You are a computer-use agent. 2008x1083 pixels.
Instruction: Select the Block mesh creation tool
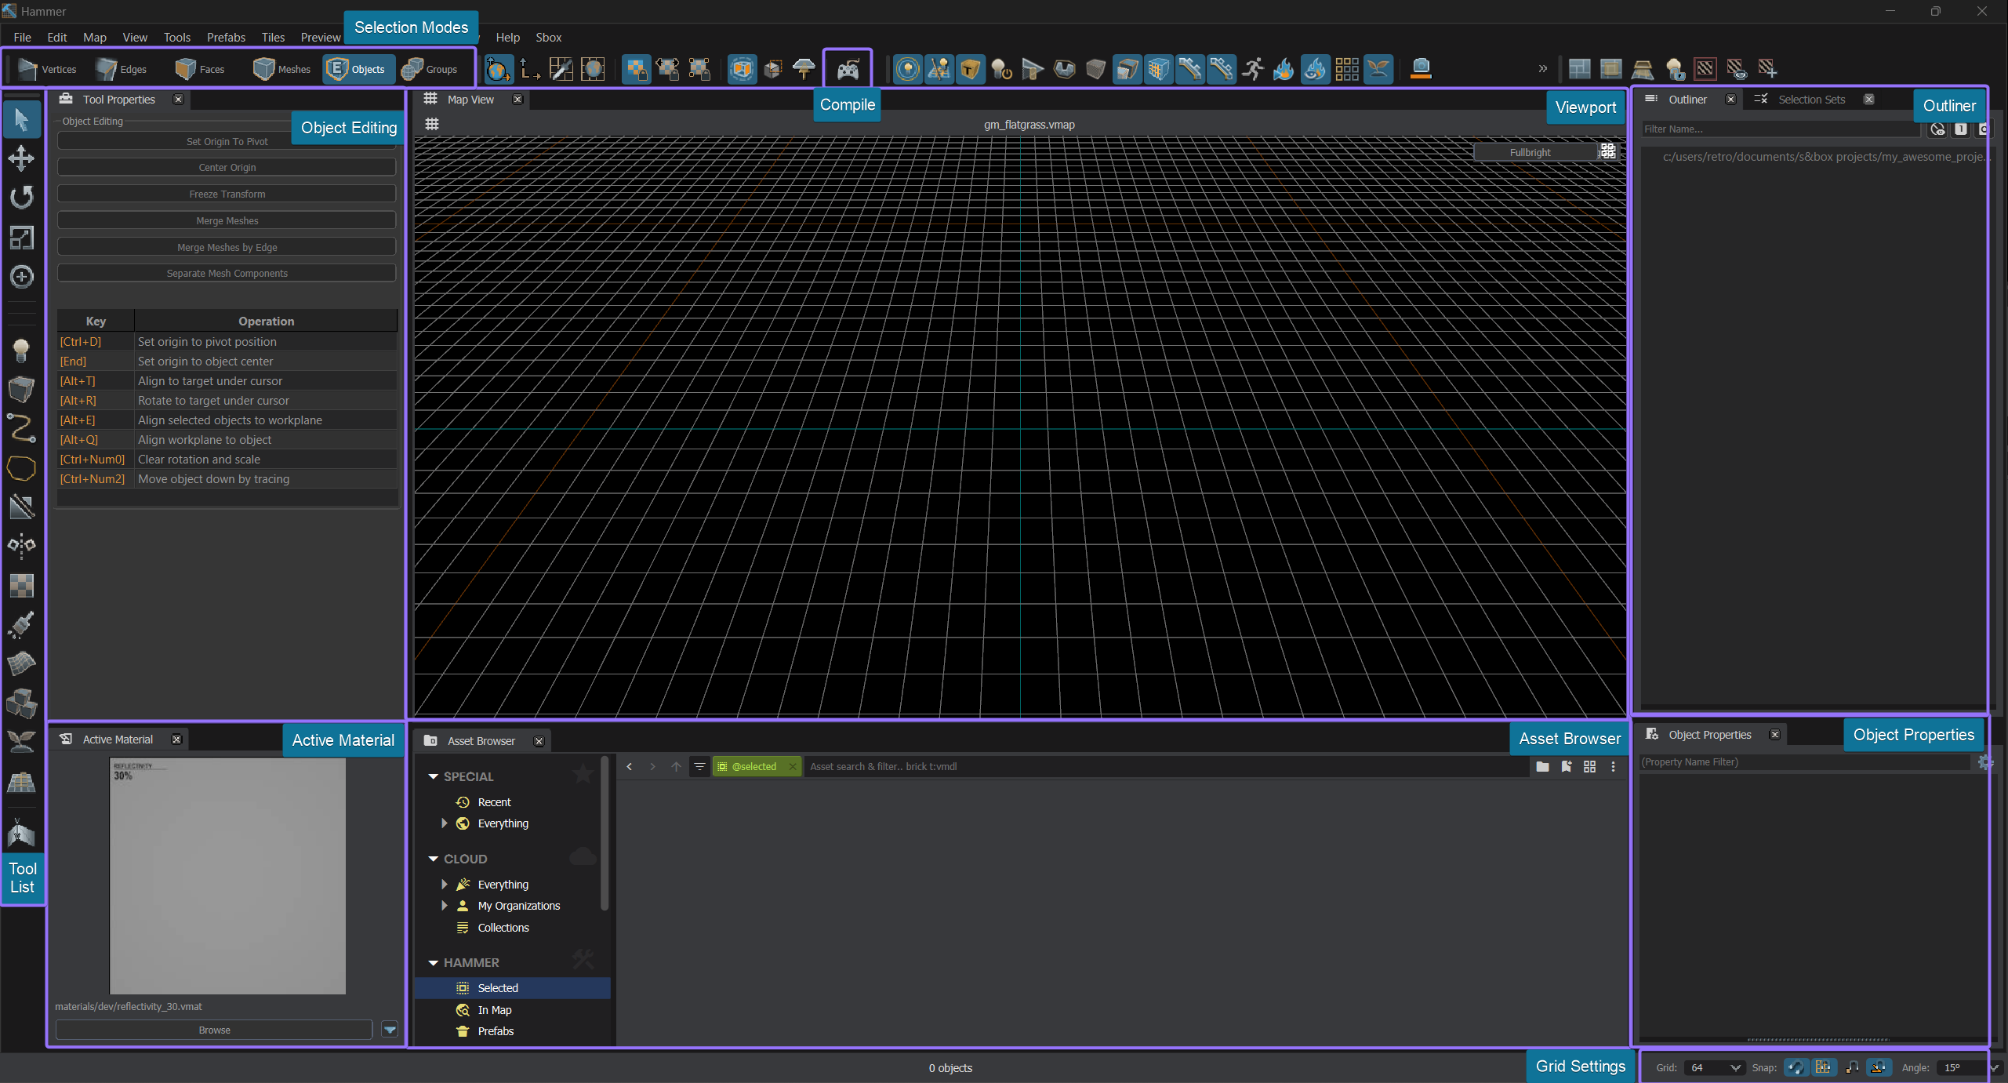coord(21,389)
